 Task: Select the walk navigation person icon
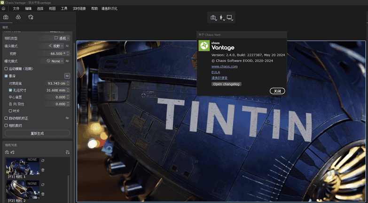tap(221, 17)
